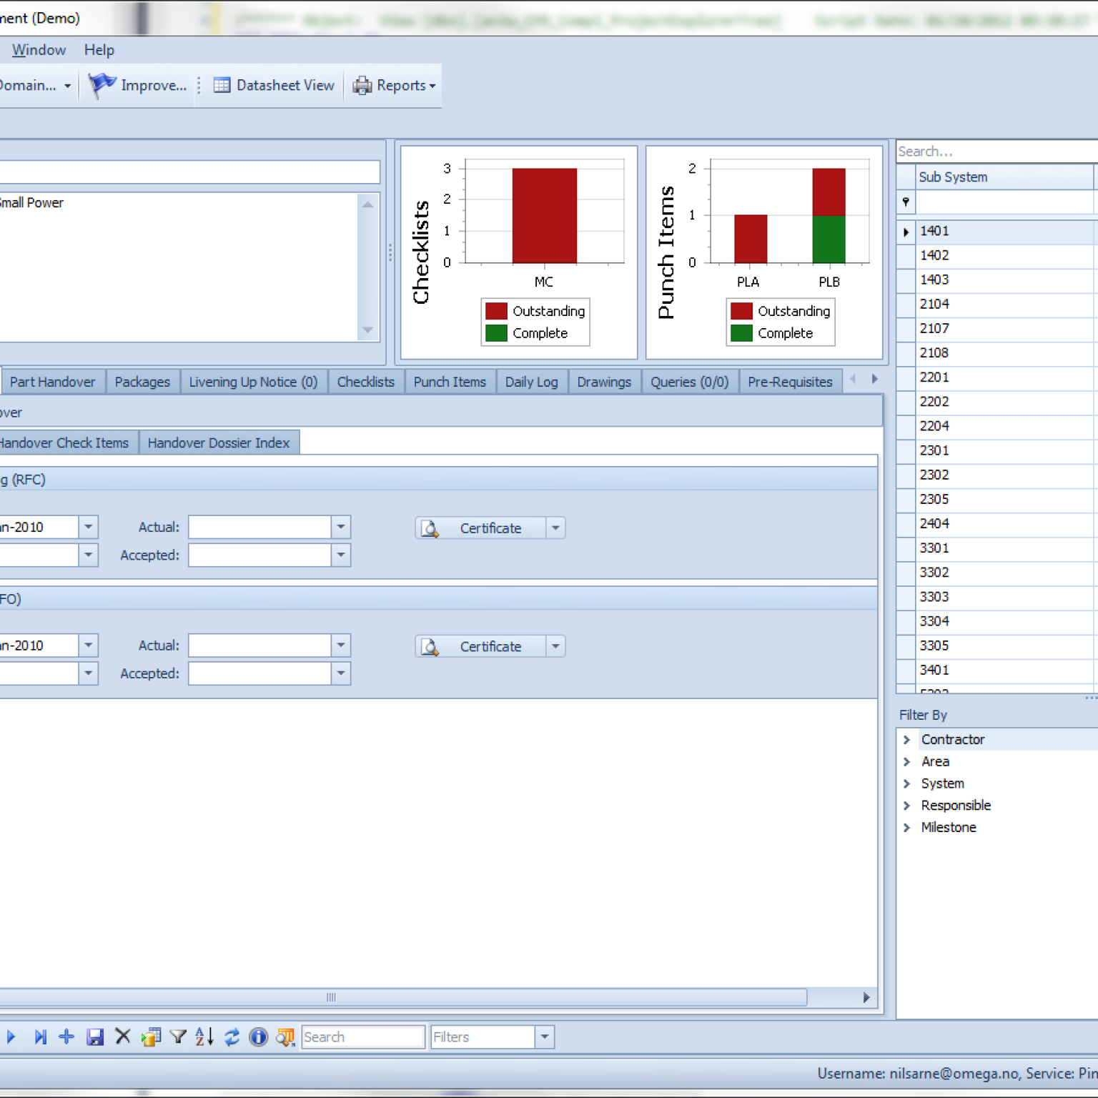Select sub system 2204 row
1098x1098 pixels.
point(996,426)
